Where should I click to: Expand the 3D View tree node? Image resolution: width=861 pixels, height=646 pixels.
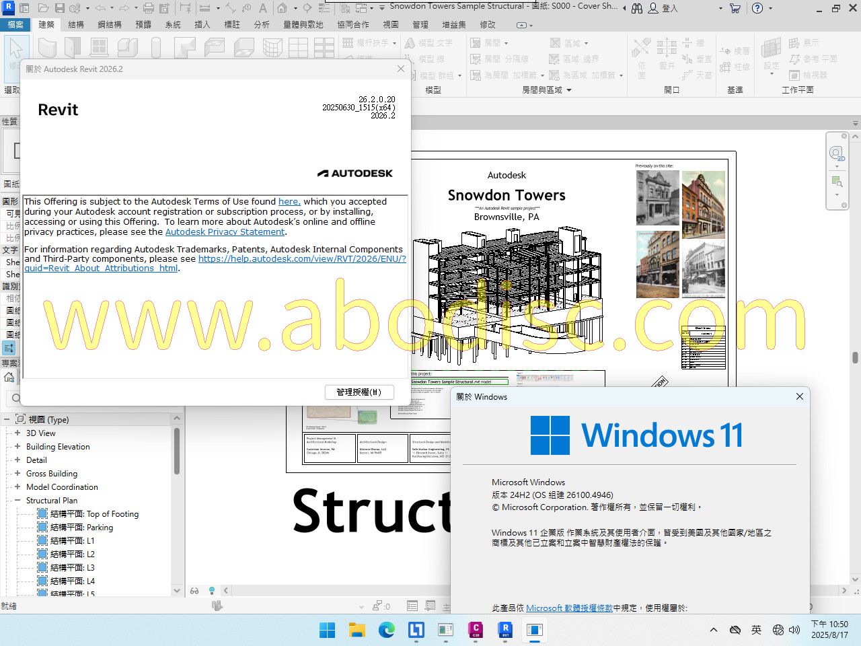pos(17,433)
